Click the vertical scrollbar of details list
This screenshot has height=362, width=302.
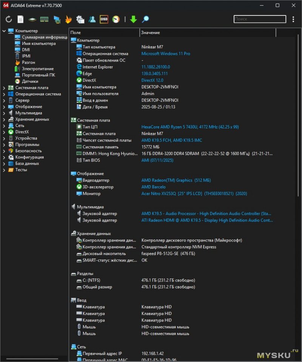click(x=298, y=115)
